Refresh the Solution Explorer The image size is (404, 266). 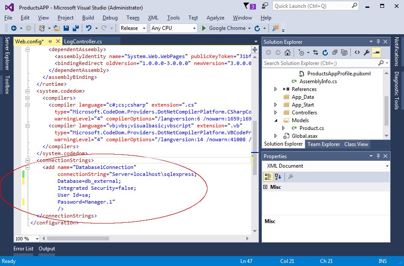[325, 52]
